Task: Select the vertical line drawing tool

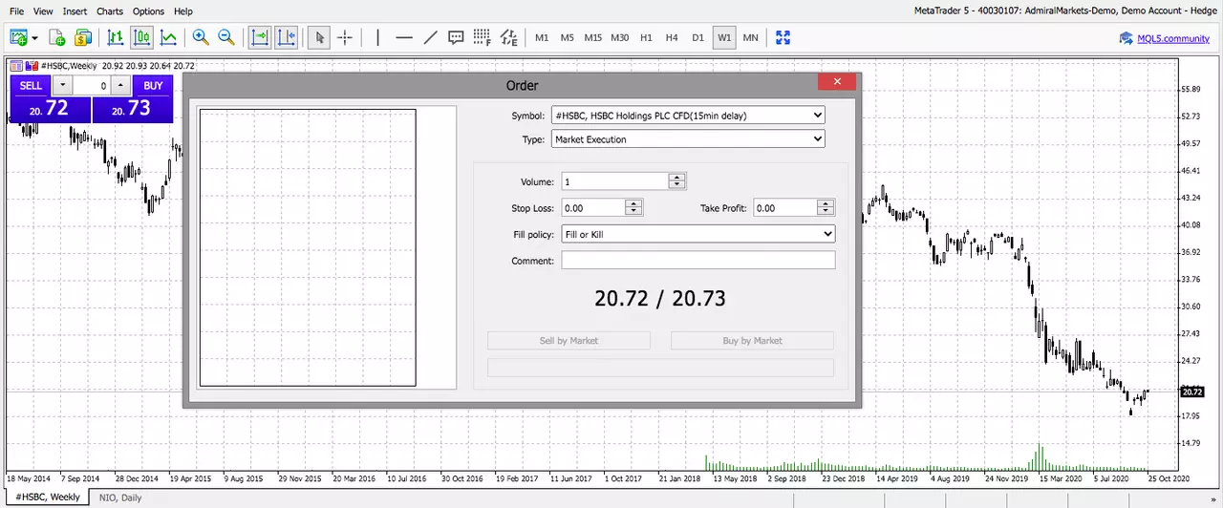Action: (378, 37)
